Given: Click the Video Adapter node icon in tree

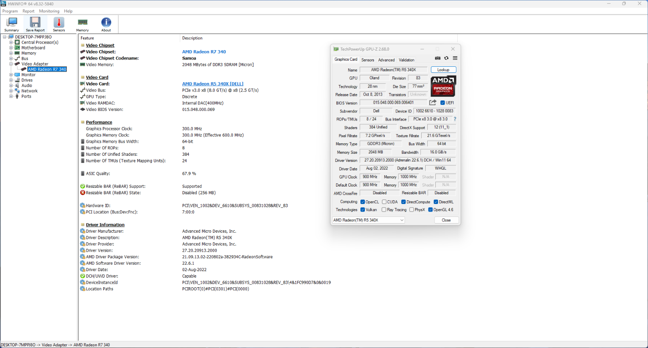Looking at the screenshot, I should click(17, 64).
